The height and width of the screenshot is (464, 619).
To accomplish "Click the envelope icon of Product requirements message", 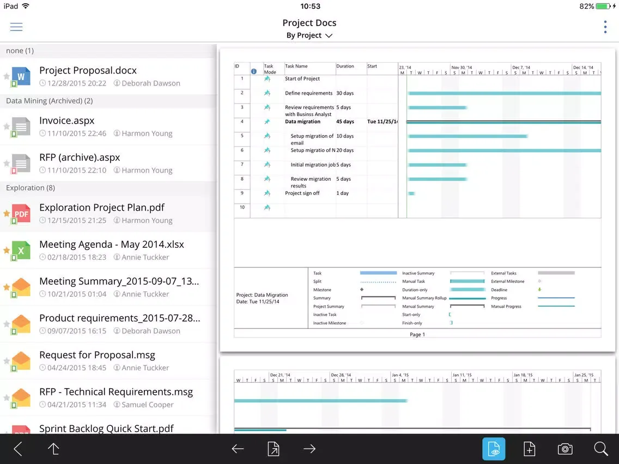I will pyautogui.click(x=21, y=325).
